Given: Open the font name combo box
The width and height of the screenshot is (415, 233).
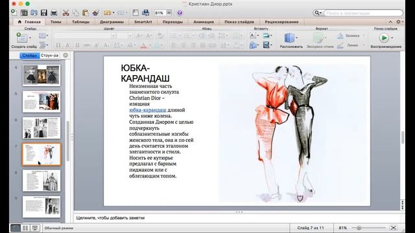Looking at the screenshot, I should (x=85, y=36).
